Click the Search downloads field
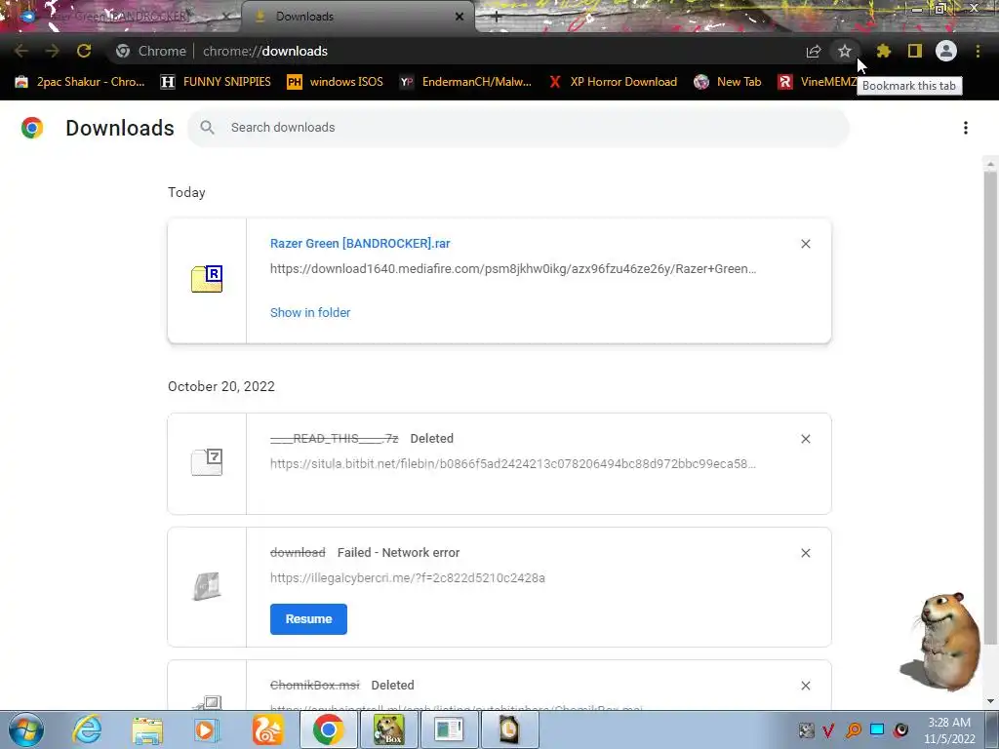Screen dimensions: 999x749 [518, 128]
